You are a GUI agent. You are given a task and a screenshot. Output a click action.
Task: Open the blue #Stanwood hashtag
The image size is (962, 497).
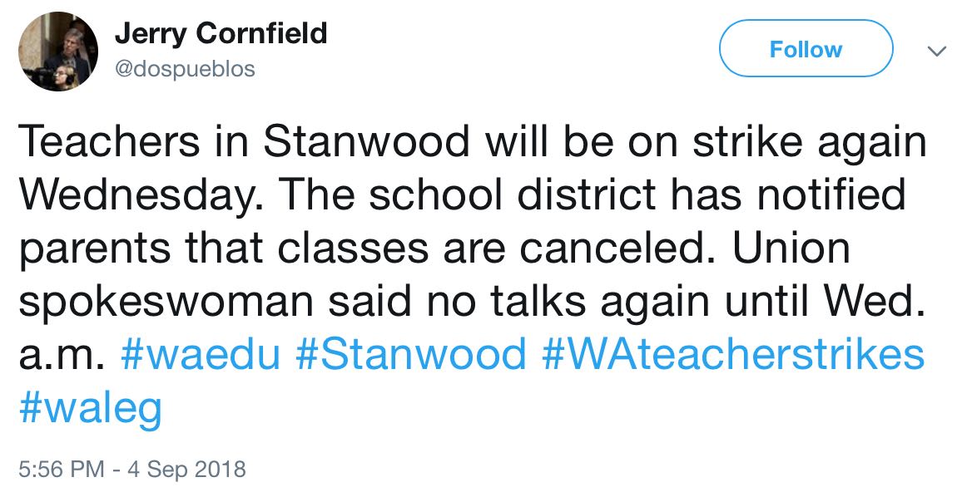pyautogui.click(x=410, y=355)
